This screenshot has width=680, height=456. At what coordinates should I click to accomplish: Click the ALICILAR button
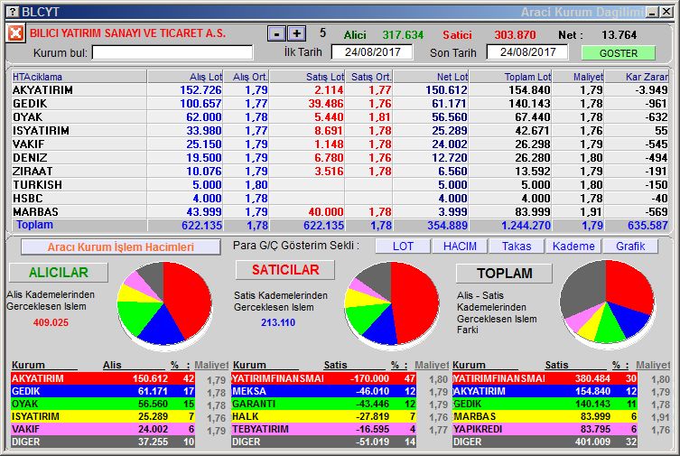59,272
